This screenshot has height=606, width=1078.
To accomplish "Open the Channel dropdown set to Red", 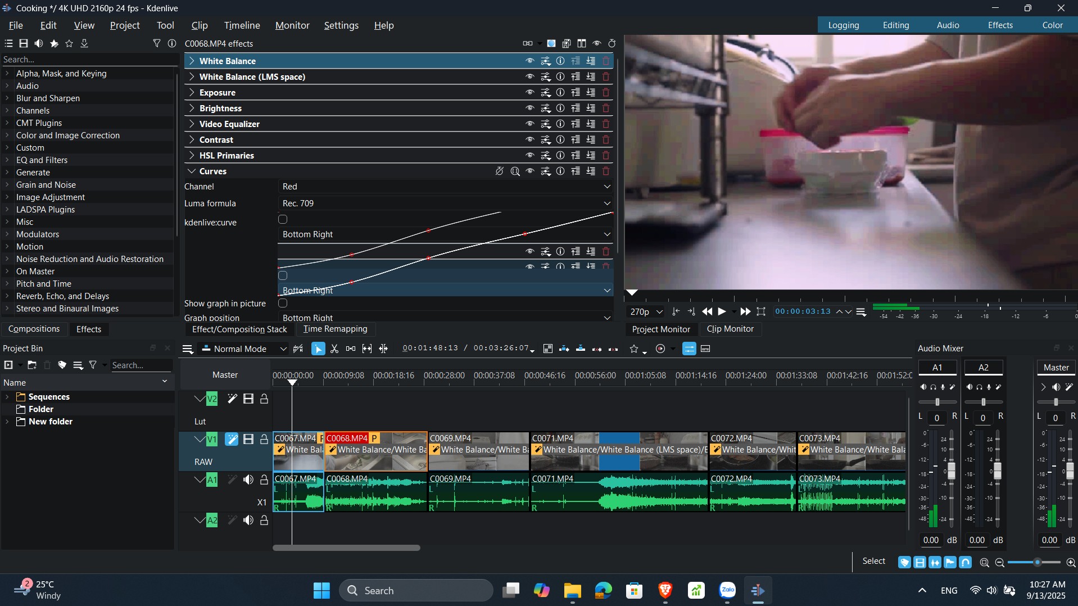I will point(445,187).
